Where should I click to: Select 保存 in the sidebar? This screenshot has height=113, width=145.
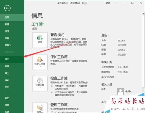tap(12, 38)
